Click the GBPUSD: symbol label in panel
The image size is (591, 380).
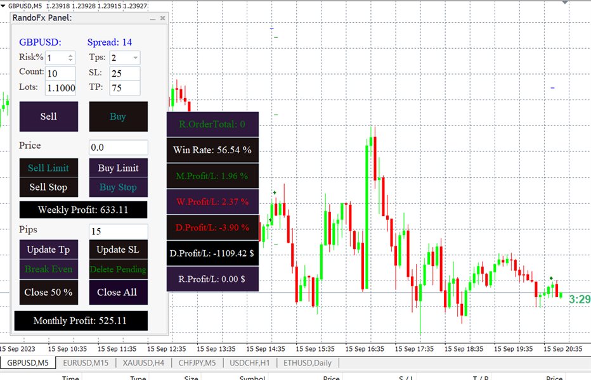[41, 42]
